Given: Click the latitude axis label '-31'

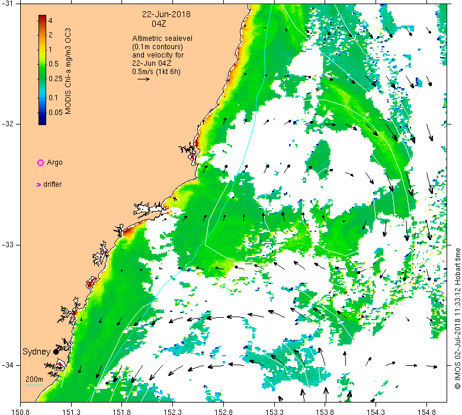Looking at the screenshot, I should [8, 4].
